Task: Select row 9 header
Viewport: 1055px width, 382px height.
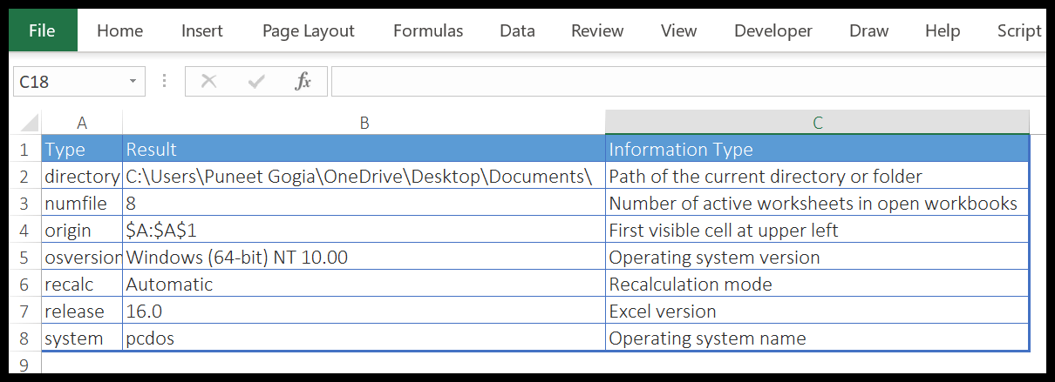Action: (25, 363)
